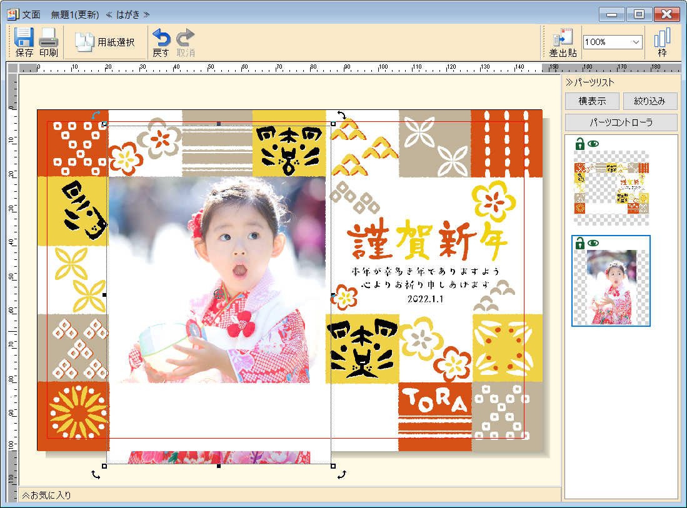Toggle lock on the pattern frame layer

pyautogui.click(x=579, y=144)
